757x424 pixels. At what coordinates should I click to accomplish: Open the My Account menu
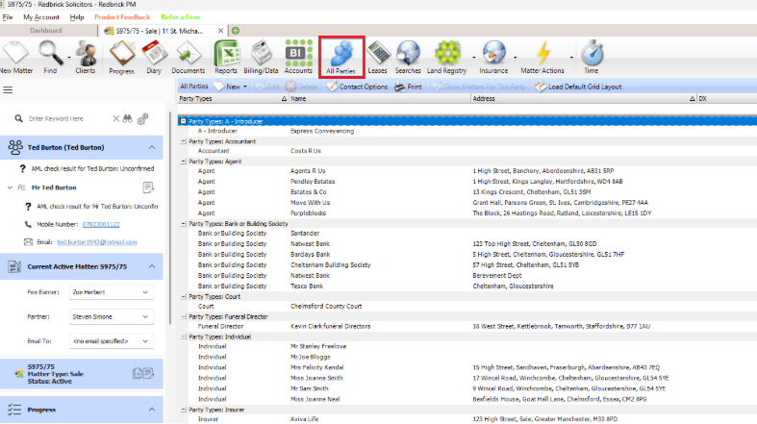tap(40, 17)
